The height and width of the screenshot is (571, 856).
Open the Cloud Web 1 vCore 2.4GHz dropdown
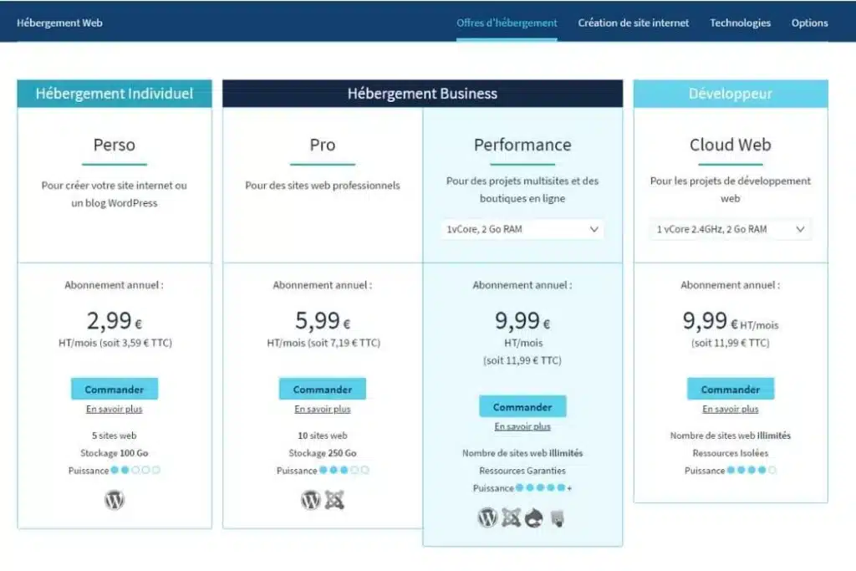[x=731, y=229]
